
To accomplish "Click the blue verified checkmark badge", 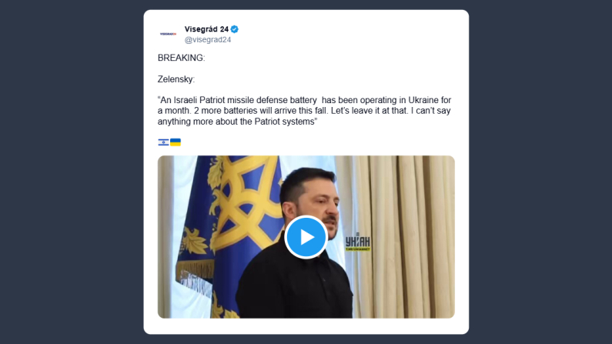I will tap(235, 29).
